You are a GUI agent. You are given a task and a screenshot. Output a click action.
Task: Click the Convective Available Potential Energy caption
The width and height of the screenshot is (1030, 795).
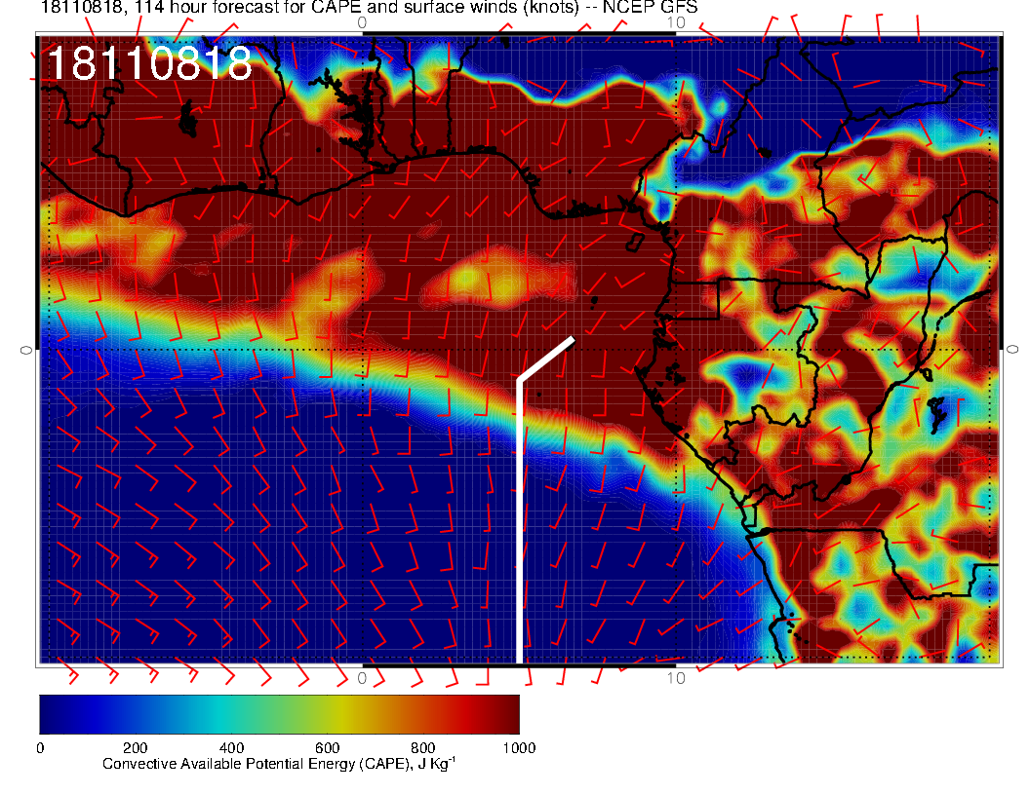click(x=278, y=765)
